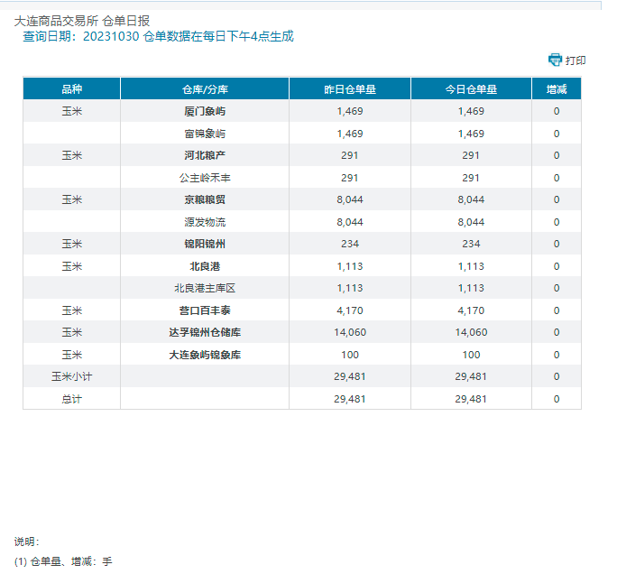The image size is (617, 574).
Task: Click the 达孚锦州仓储库 warehouse name
Action: coord(205,332)
